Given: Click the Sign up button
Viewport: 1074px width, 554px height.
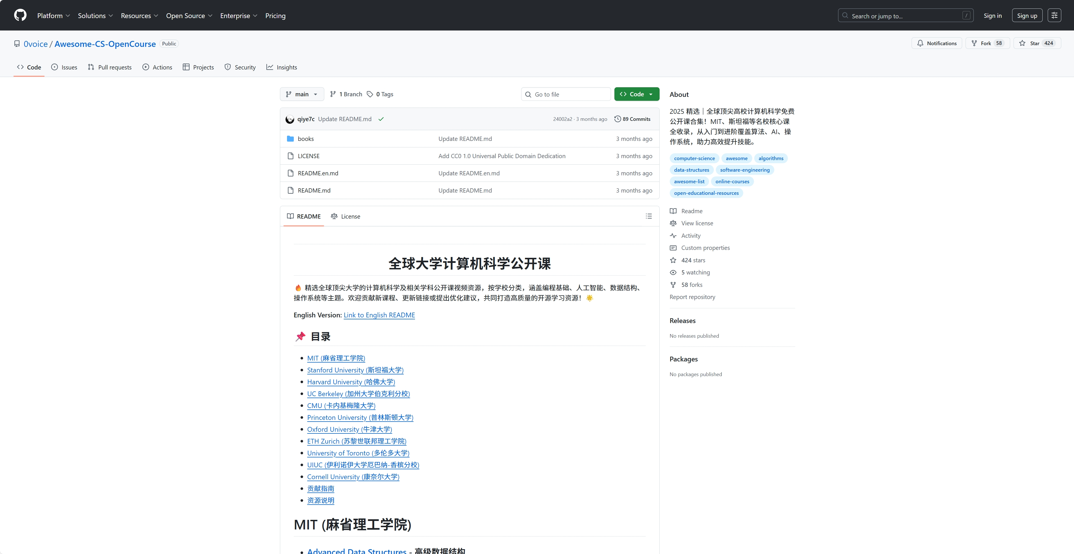Looking at the screenshot, I should coord(1027,15).
